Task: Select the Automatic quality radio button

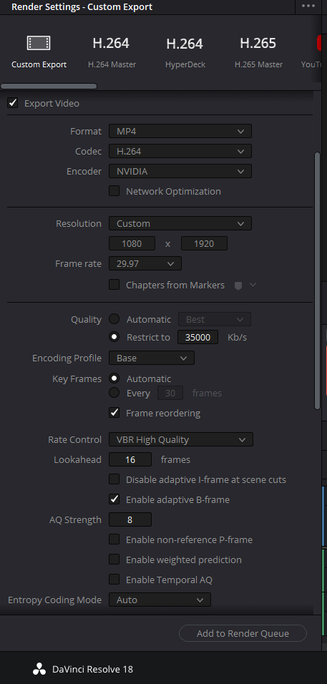Action: [114, 319]
